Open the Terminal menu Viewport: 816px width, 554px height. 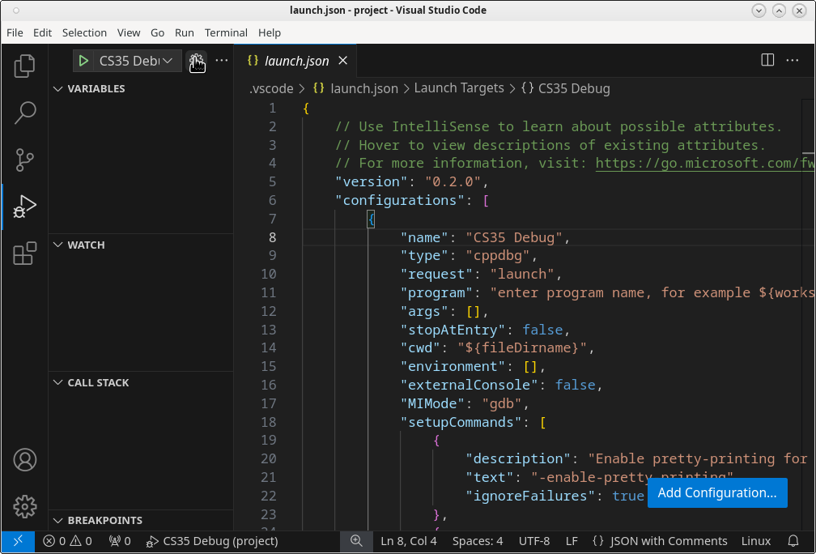pyautogui.click(x=226, y=32)
